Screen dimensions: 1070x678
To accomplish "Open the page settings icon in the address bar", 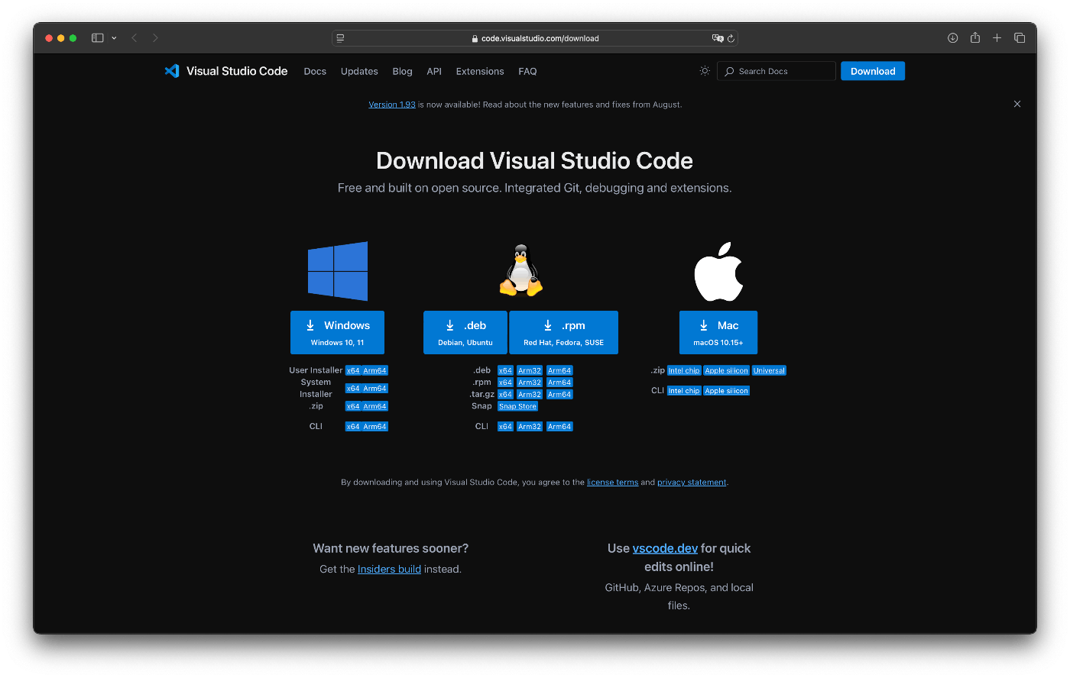I will click(x=341, y=38).
